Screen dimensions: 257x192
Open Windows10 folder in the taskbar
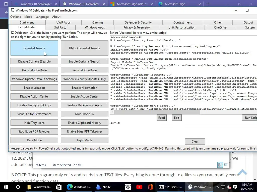pyautogui.click(x=39, y=187)
